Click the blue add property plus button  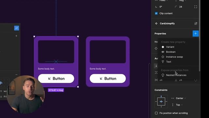[196, 33]
